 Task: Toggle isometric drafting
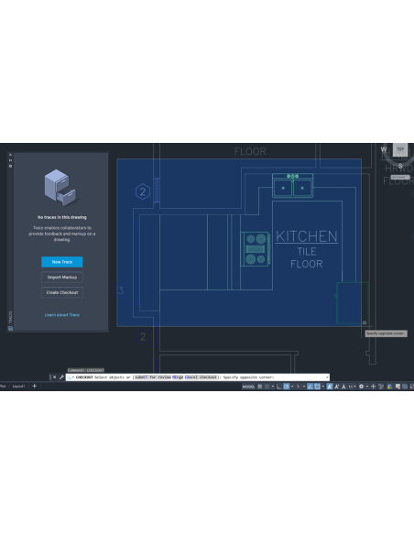click(x=298, y=387)
